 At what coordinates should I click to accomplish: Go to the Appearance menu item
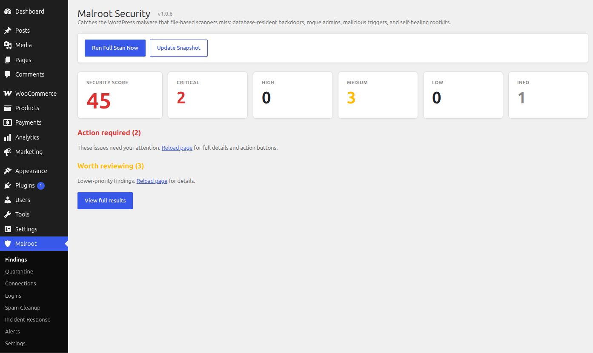[34, 171]
